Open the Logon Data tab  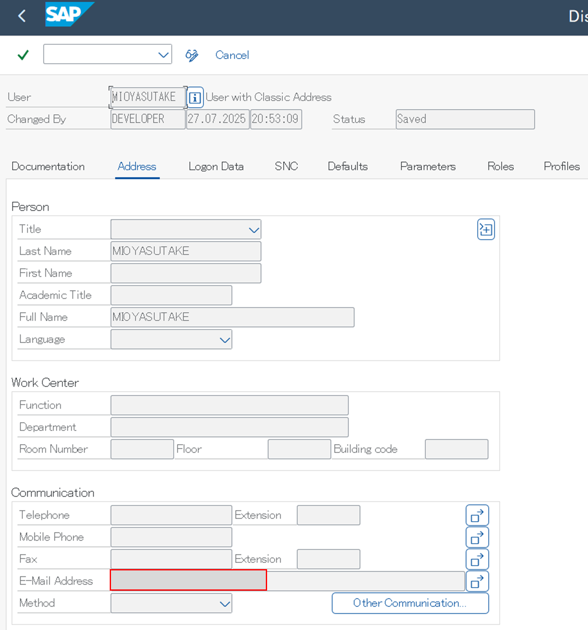coord(216,166)
